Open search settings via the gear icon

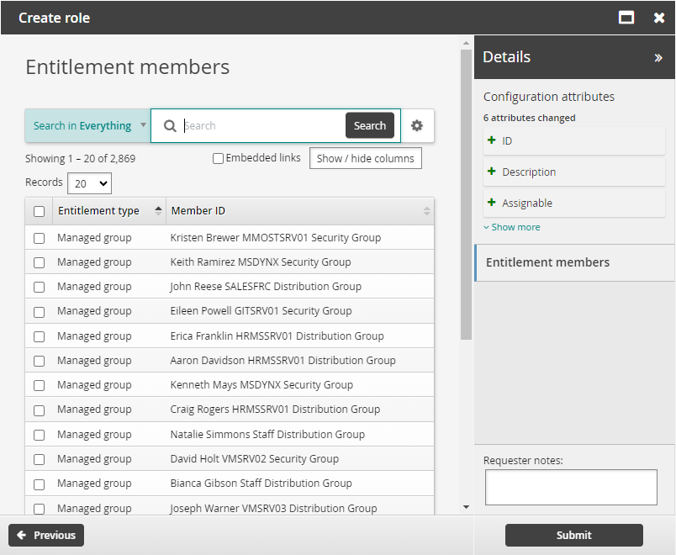click(417, 125)
